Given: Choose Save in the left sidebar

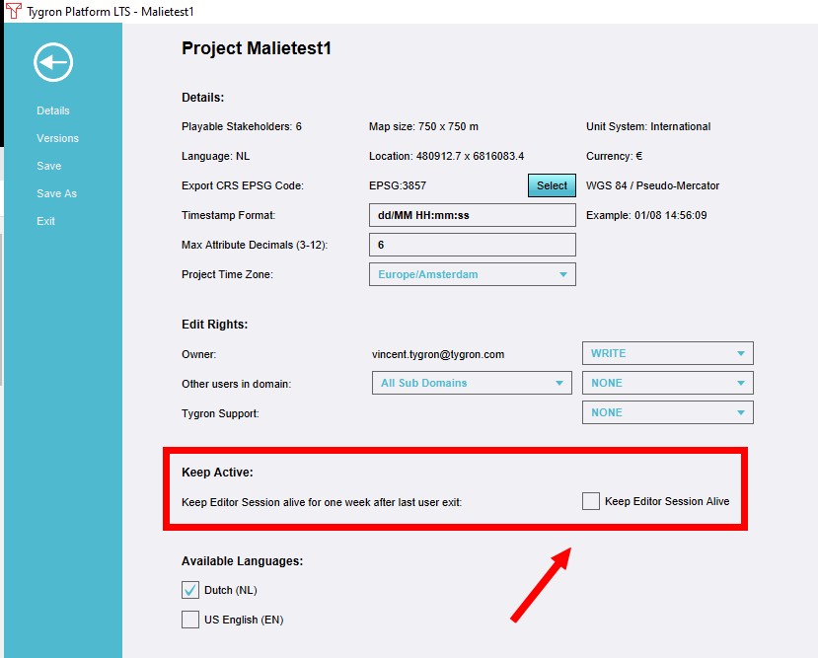Looking at the screenshot, I should click(x=48, y=167).
